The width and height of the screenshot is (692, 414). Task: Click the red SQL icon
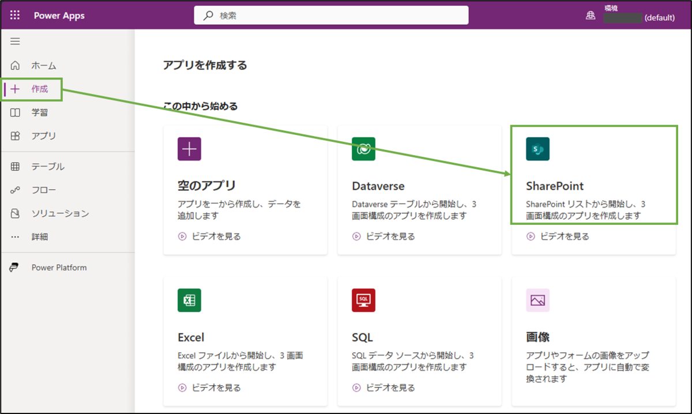363,300
